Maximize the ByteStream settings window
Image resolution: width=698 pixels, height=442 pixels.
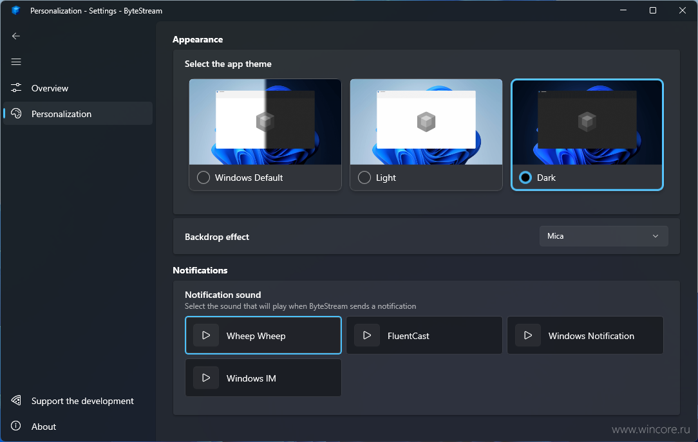point(652,10)
